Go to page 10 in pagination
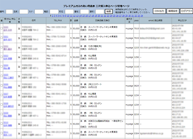Viewport: 193px width, 139px height. 68,16
